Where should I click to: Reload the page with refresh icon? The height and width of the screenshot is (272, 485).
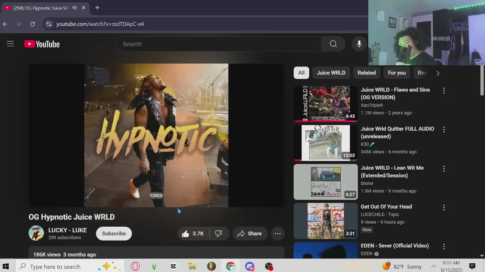33,24
